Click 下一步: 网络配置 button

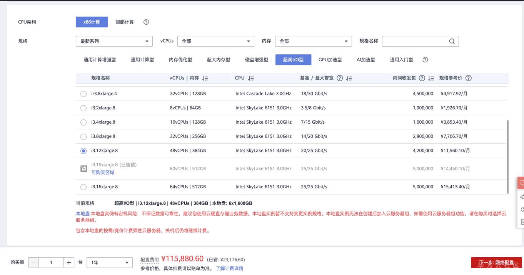coord(496,262)
